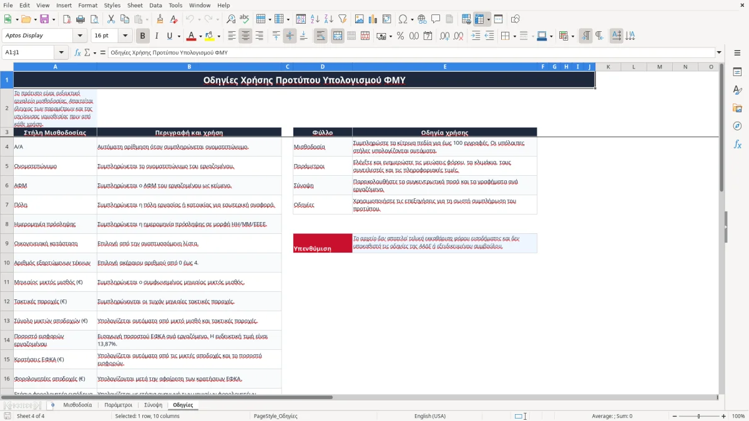Open the Format menu
This screenshot has height=421, width=749.
[x=87, y=5]
